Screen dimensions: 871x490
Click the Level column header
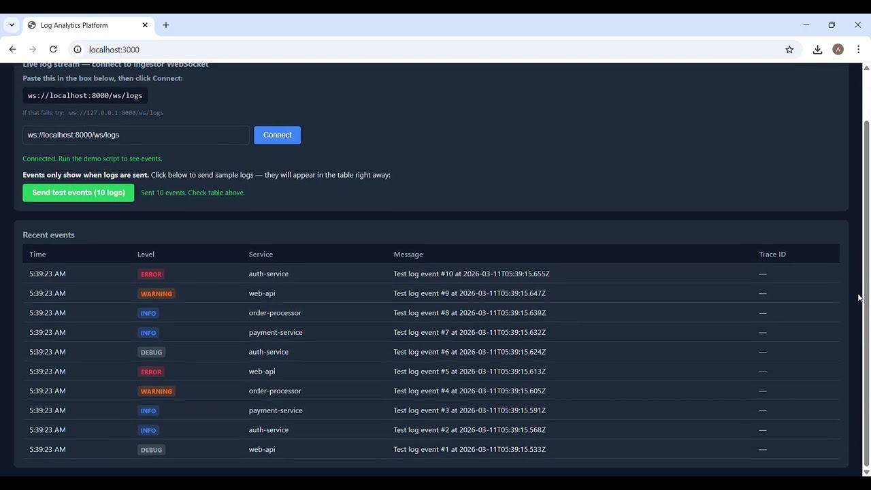click(146, 255)
